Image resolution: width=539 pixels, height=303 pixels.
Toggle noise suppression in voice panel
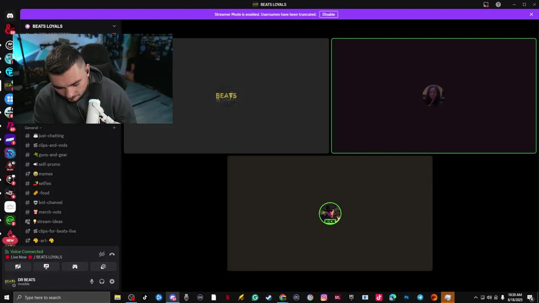[101, 254]
